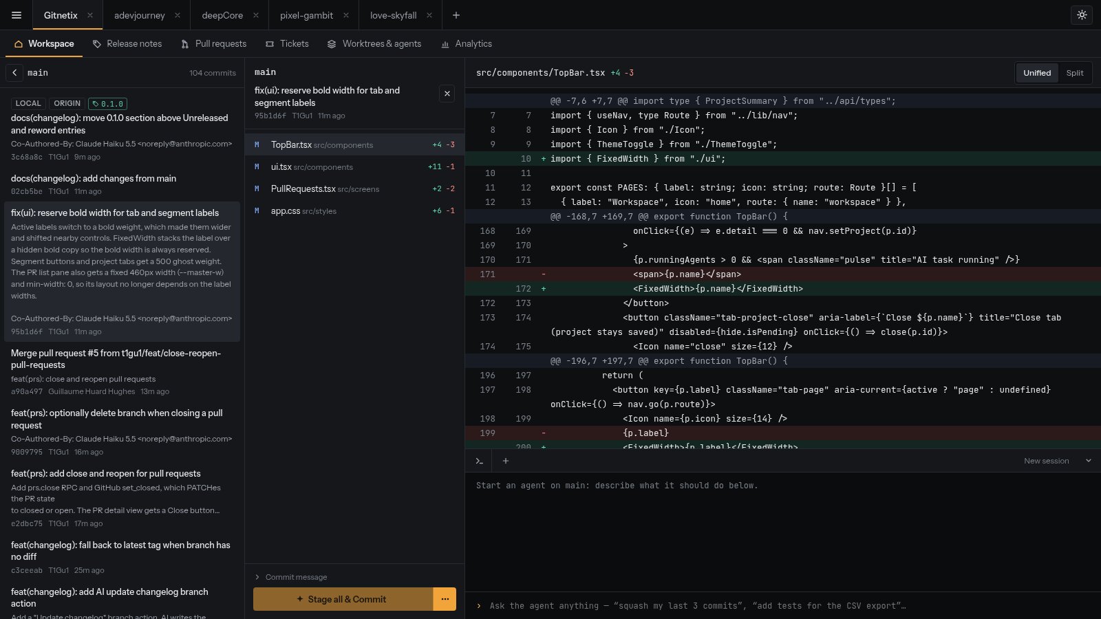1101x619 pixels.
Task: Select the TopBar.tsx changed file
Action: [354, 144]
